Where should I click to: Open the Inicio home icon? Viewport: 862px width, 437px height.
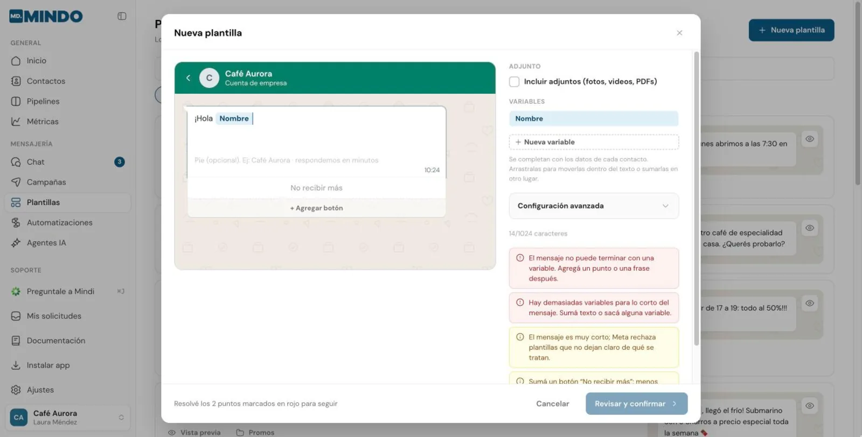[x=16, y=61]
